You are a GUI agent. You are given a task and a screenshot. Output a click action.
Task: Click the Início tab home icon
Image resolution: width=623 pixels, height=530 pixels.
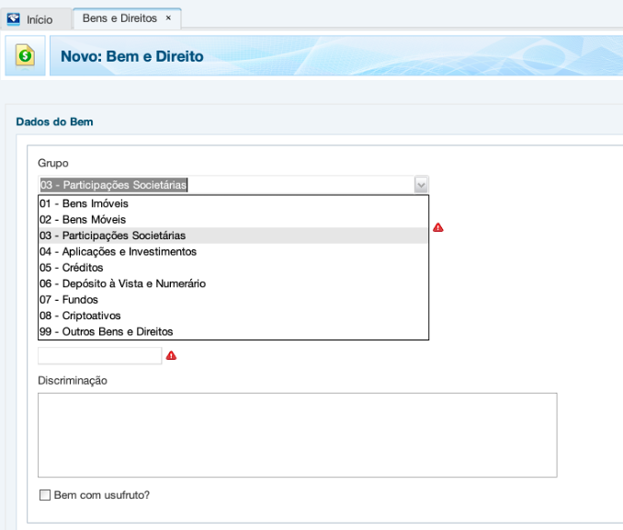(x=13, y=18)
